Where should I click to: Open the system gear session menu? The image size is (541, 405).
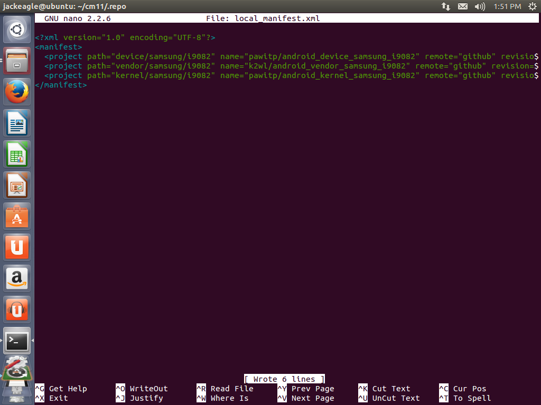click(x=533, y=6)
